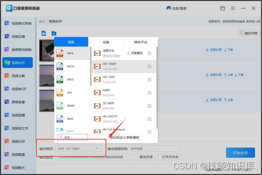Choose the HD 1080P resolution
262x175 pixels.
tap(124, 66)
